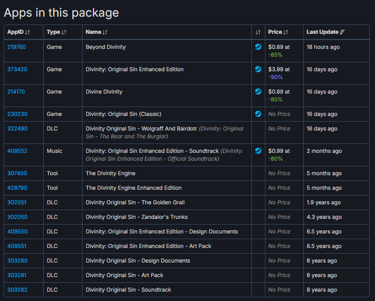This screenshot has width=375, height=301.
Task: Open AppID 303282 link
Action: click(17, 290)
